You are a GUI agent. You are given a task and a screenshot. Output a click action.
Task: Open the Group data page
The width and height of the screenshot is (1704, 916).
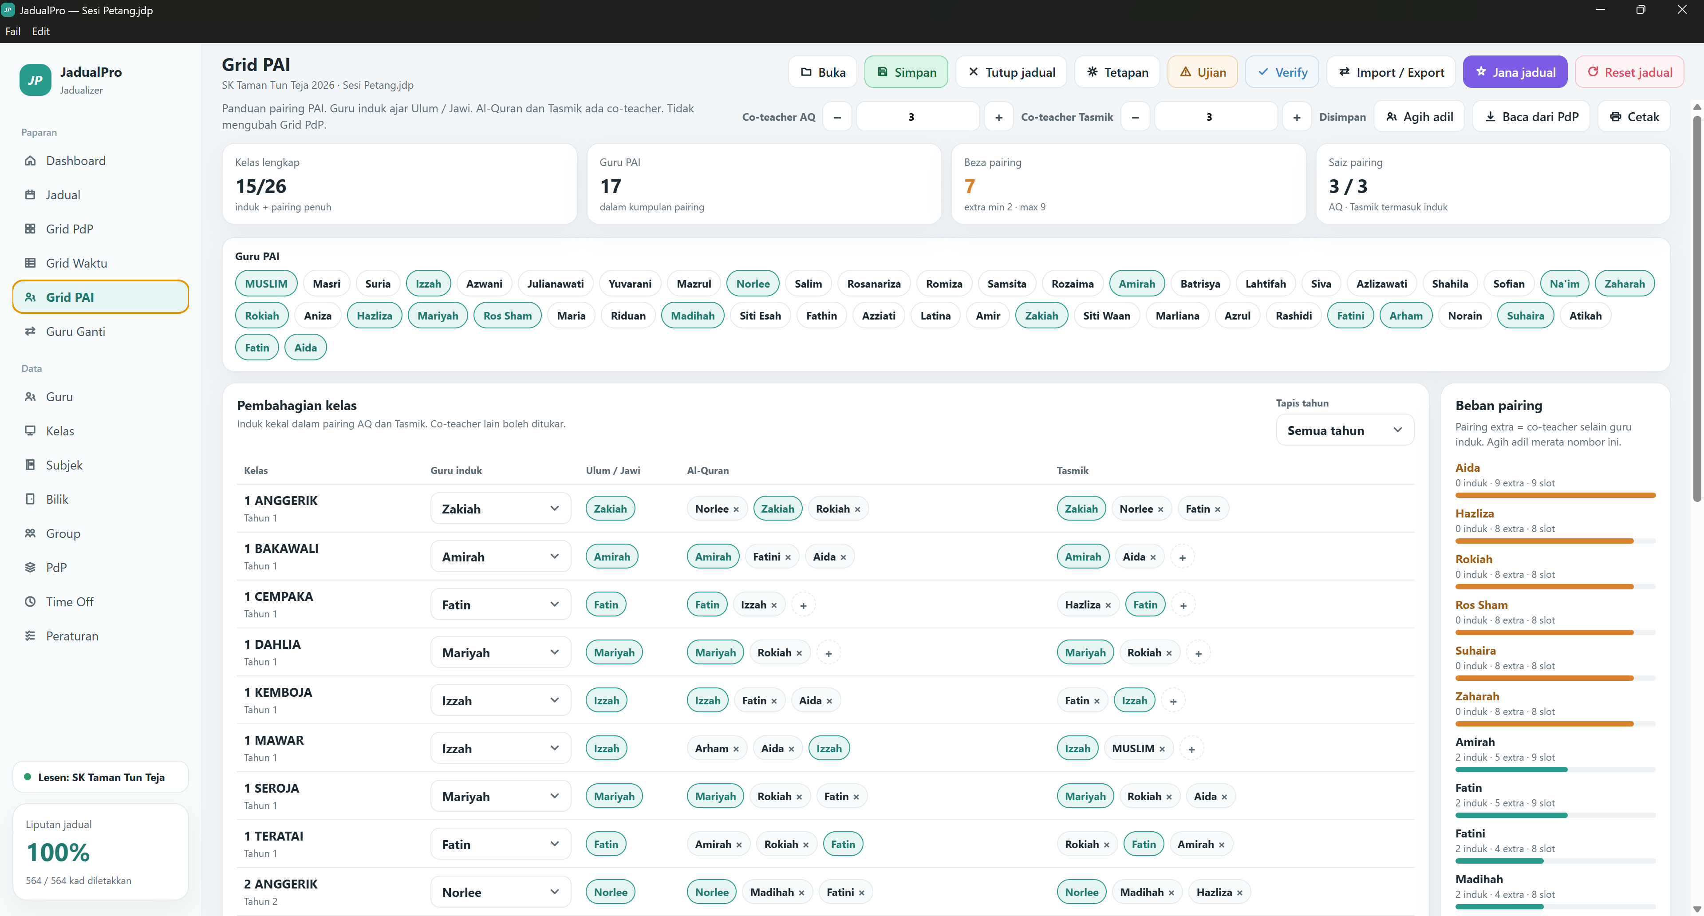(x=101, y=534)
